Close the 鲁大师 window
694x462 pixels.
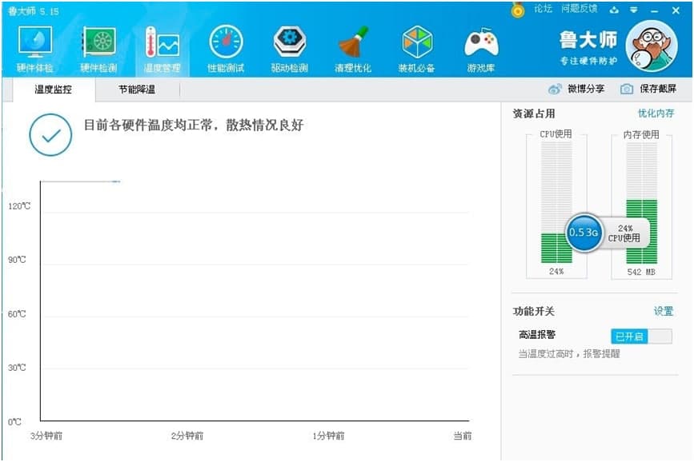coord(676,10)
